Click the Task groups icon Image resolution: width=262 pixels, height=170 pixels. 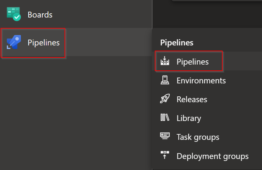click(165, 136)
